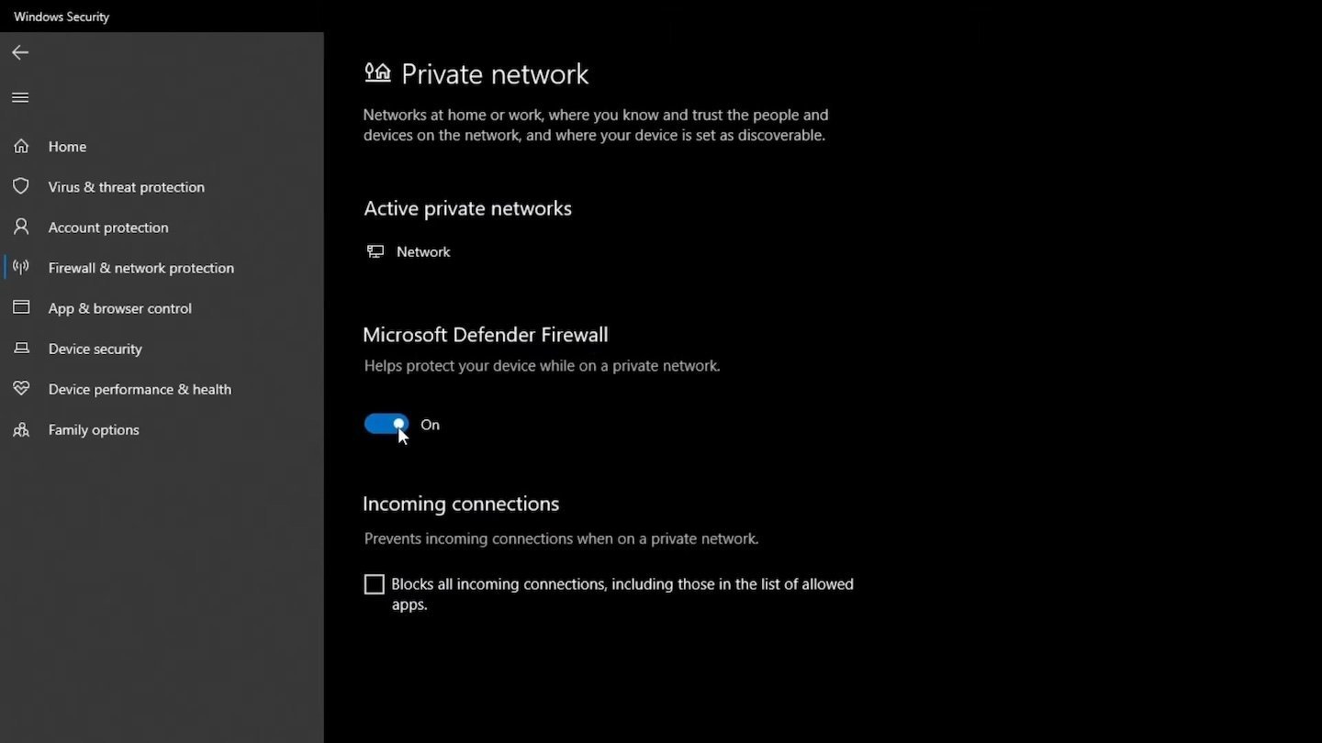Screen dimensions: 1322x743
Task: Click the Private network heading icon
Action: [x=377, y=72]
